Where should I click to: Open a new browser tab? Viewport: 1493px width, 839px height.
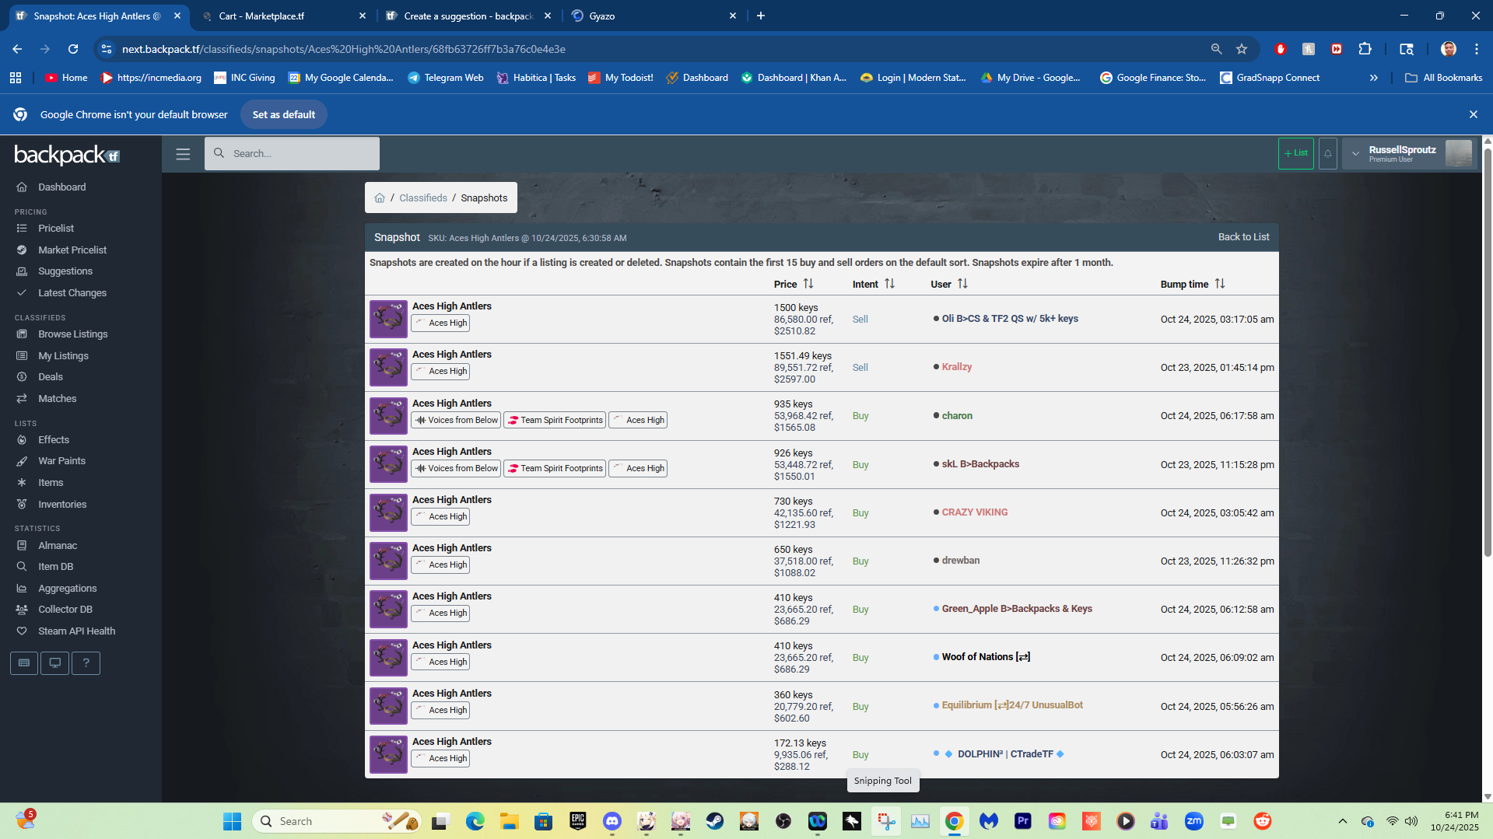click(761, 16)
